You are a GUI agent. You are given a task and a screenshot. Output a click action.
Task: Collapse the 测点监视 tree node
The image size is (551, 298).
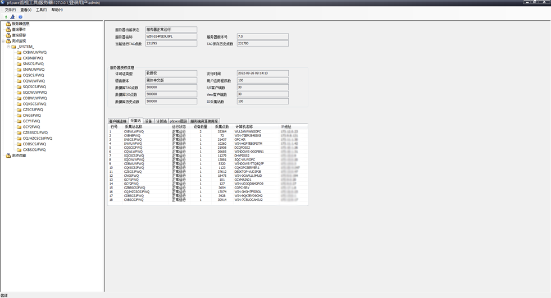coord(3,41)
